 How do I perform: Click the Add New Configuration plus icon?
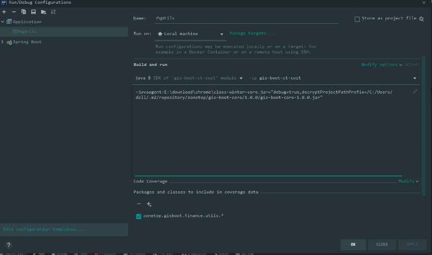tap(4, 11)
